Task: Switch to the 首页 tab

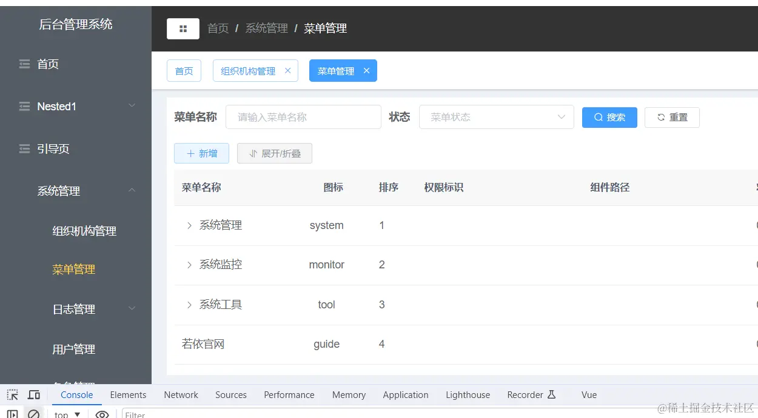Action: click(x=184, y=71)
